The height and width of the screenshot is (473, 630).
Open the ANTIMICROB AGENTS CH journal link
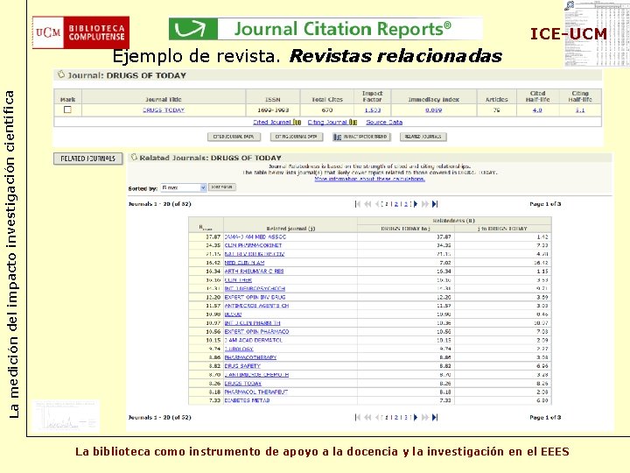[256, 306]
